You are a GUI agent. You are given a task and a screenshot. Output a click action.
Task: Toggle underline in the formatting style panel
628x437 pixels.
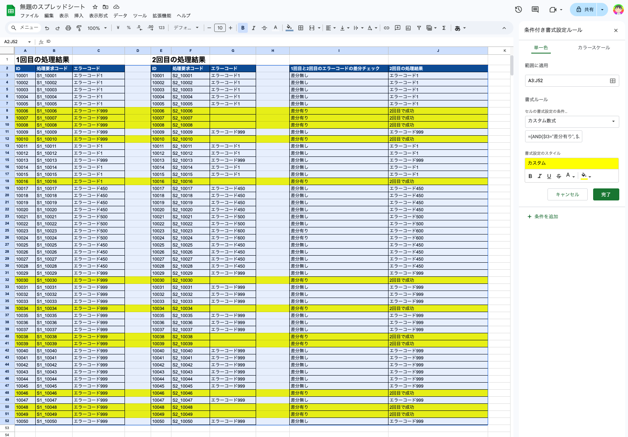pos(549,176)
